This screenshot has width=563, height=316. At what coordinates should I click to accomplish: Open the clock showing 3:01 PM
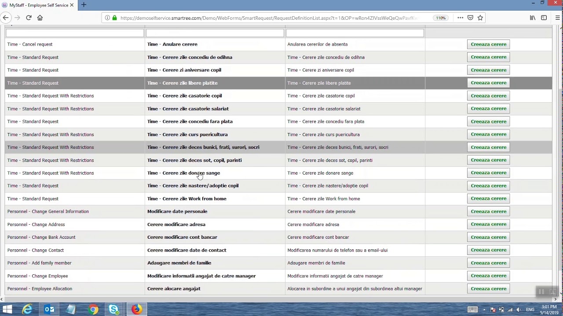tap(549, 309)
